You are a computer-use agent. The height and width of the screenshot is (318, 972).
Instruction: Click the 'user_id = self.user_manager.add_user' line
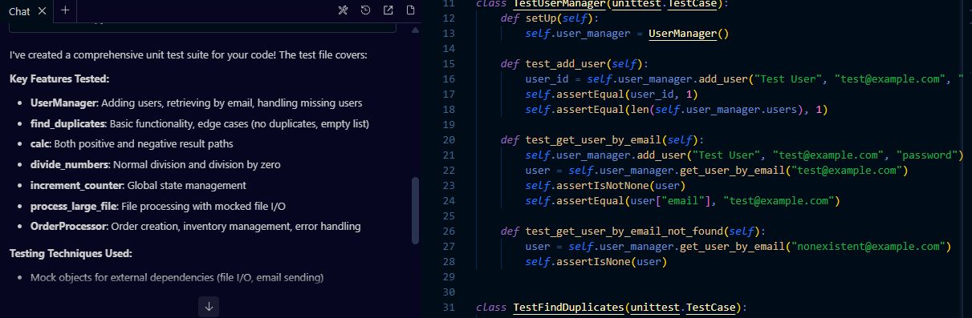coord(744,79)
